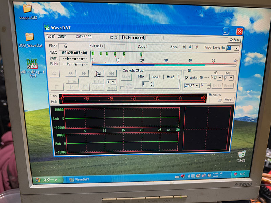Click the Pause transport button
The height and width of the screenshot is (203, 271).
coord(85,87)
